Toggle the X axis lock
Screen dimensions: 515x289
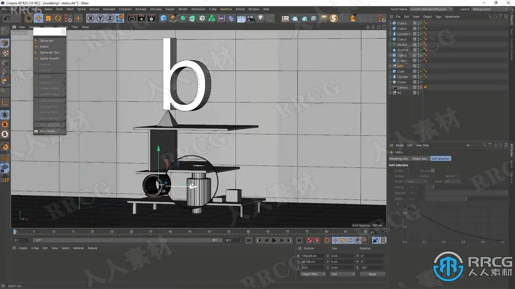(x=91, y=18)
